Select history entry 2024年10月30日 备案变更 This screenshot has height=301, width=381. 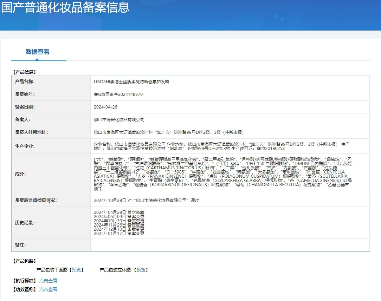coord(119,221)
